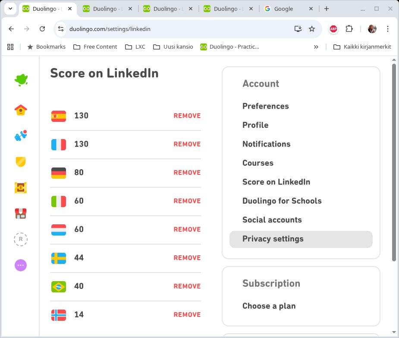Open Notifications settings

tap(266, 144)
